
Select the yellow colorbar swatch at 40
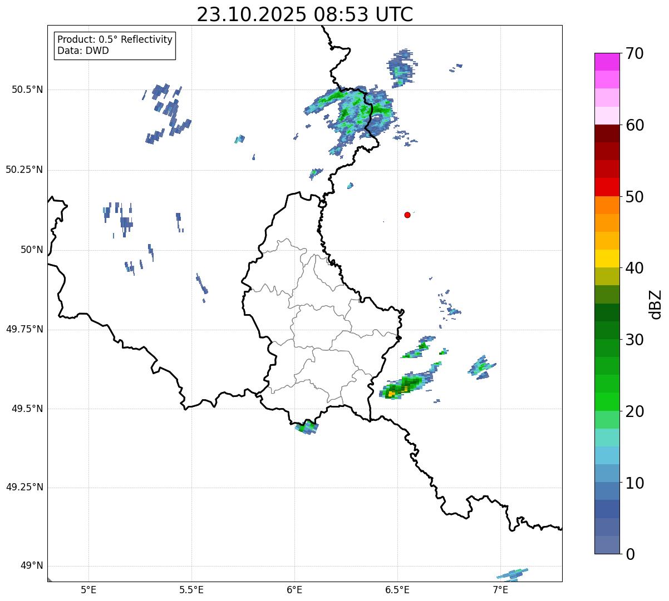[607, 259]
